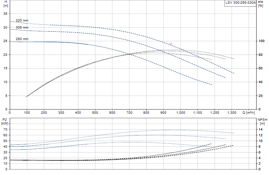Viewport: 269px width, 175px height.
Task: Select the LSV 300-250-320A model label
Action: coord(240,3)
